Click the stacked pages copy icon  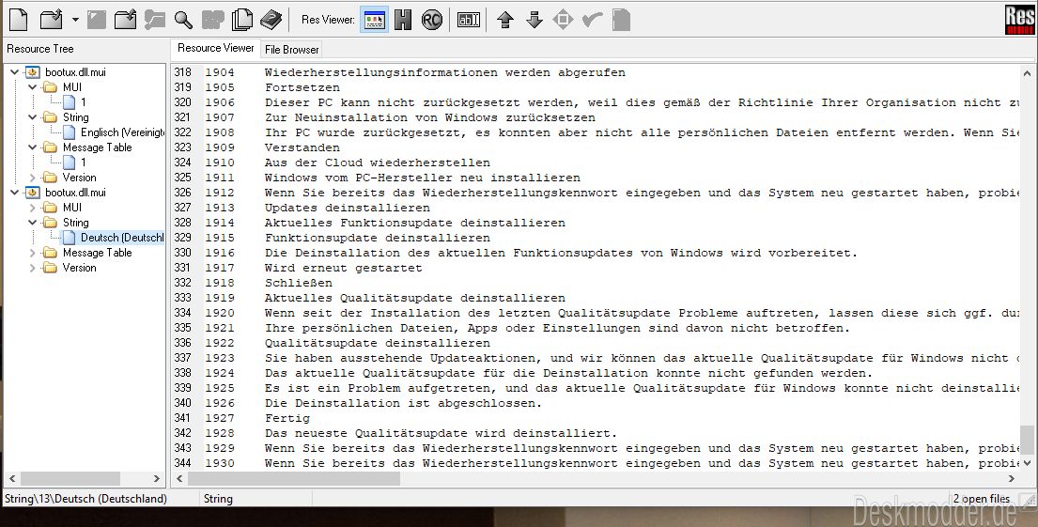tap(242, 20)
